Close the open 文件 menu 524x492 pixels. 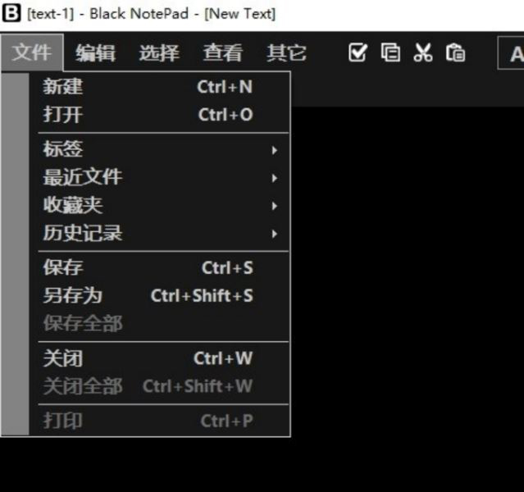[x=32, y=52]
